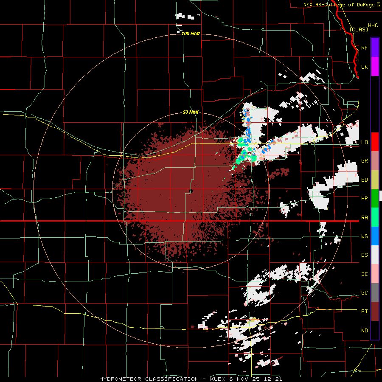Click the HHC product label

(373, 25)
